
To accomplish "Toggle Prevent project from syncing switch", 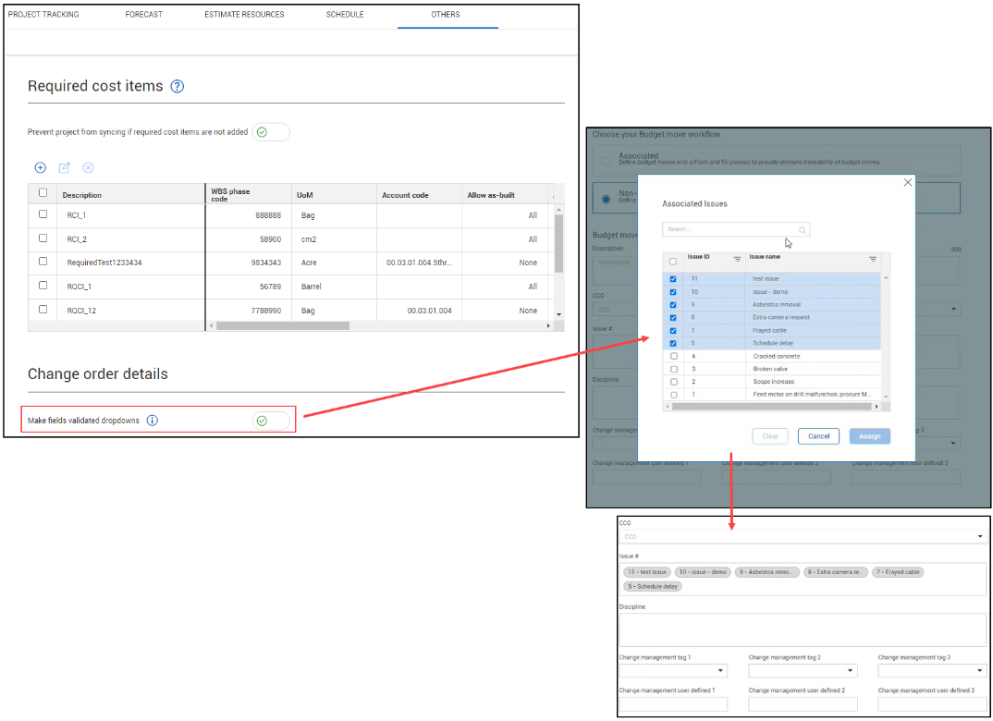I will click(x=271, y=132).
